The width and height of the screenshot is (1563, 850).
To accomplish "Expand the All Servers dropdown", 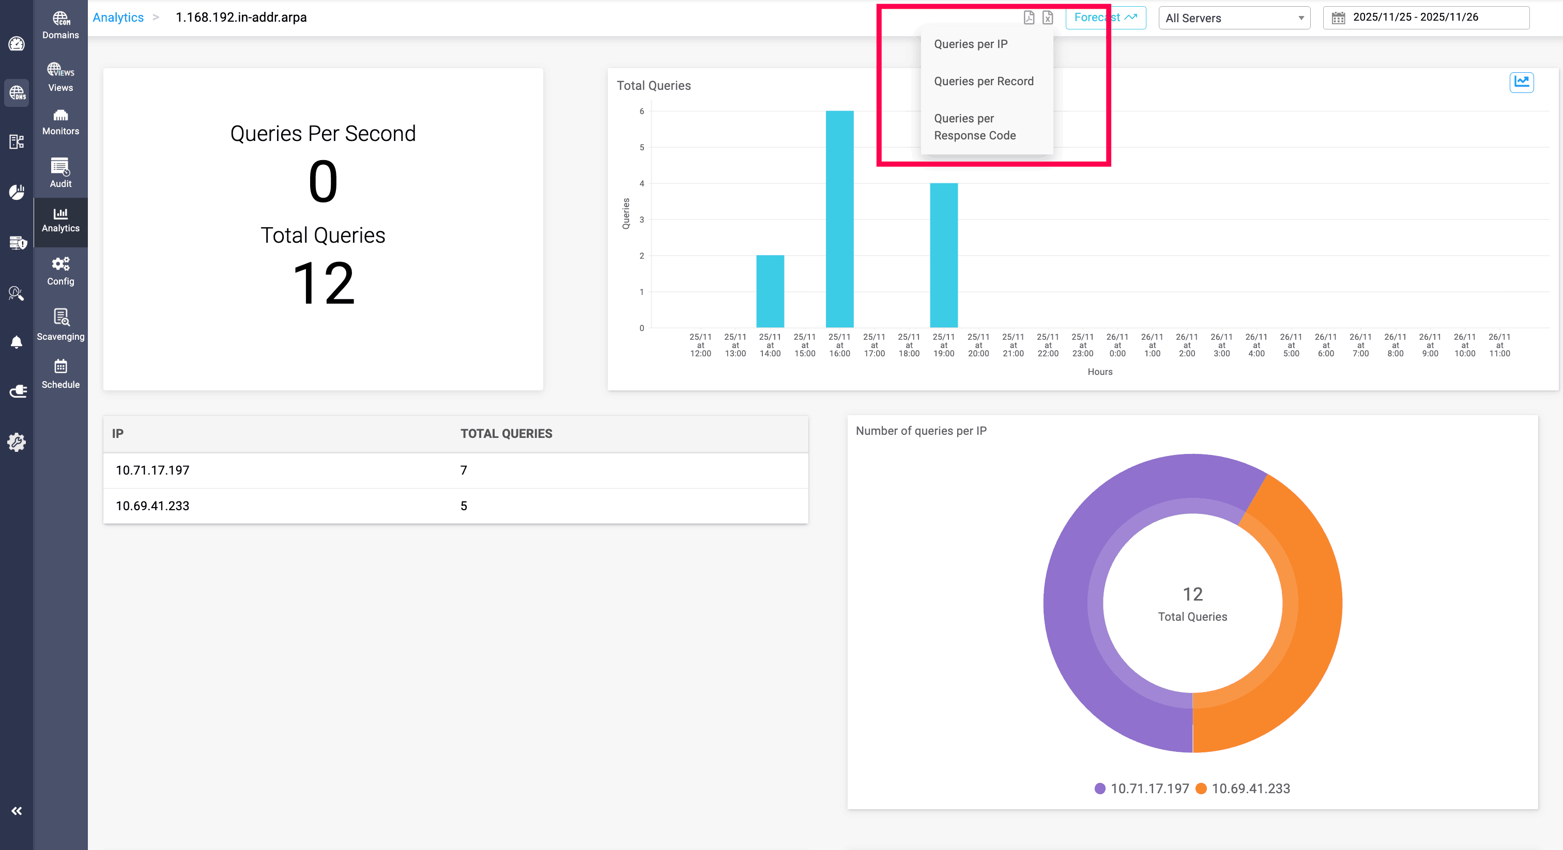I will [x=1234, y=18].
